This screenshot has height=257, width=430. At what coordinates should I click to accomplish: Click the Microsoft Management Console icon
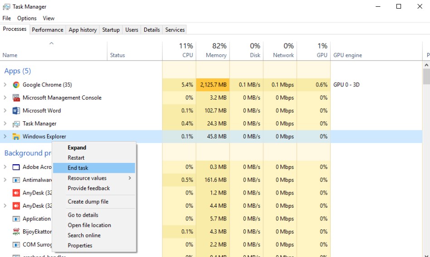pos(16,98)
